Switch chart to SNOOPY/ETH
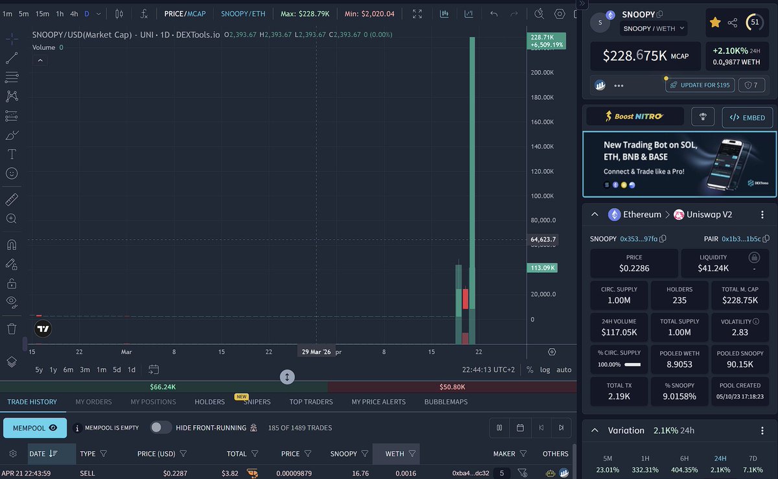This screenshot has width=778, height=479. tap(243, 14)
